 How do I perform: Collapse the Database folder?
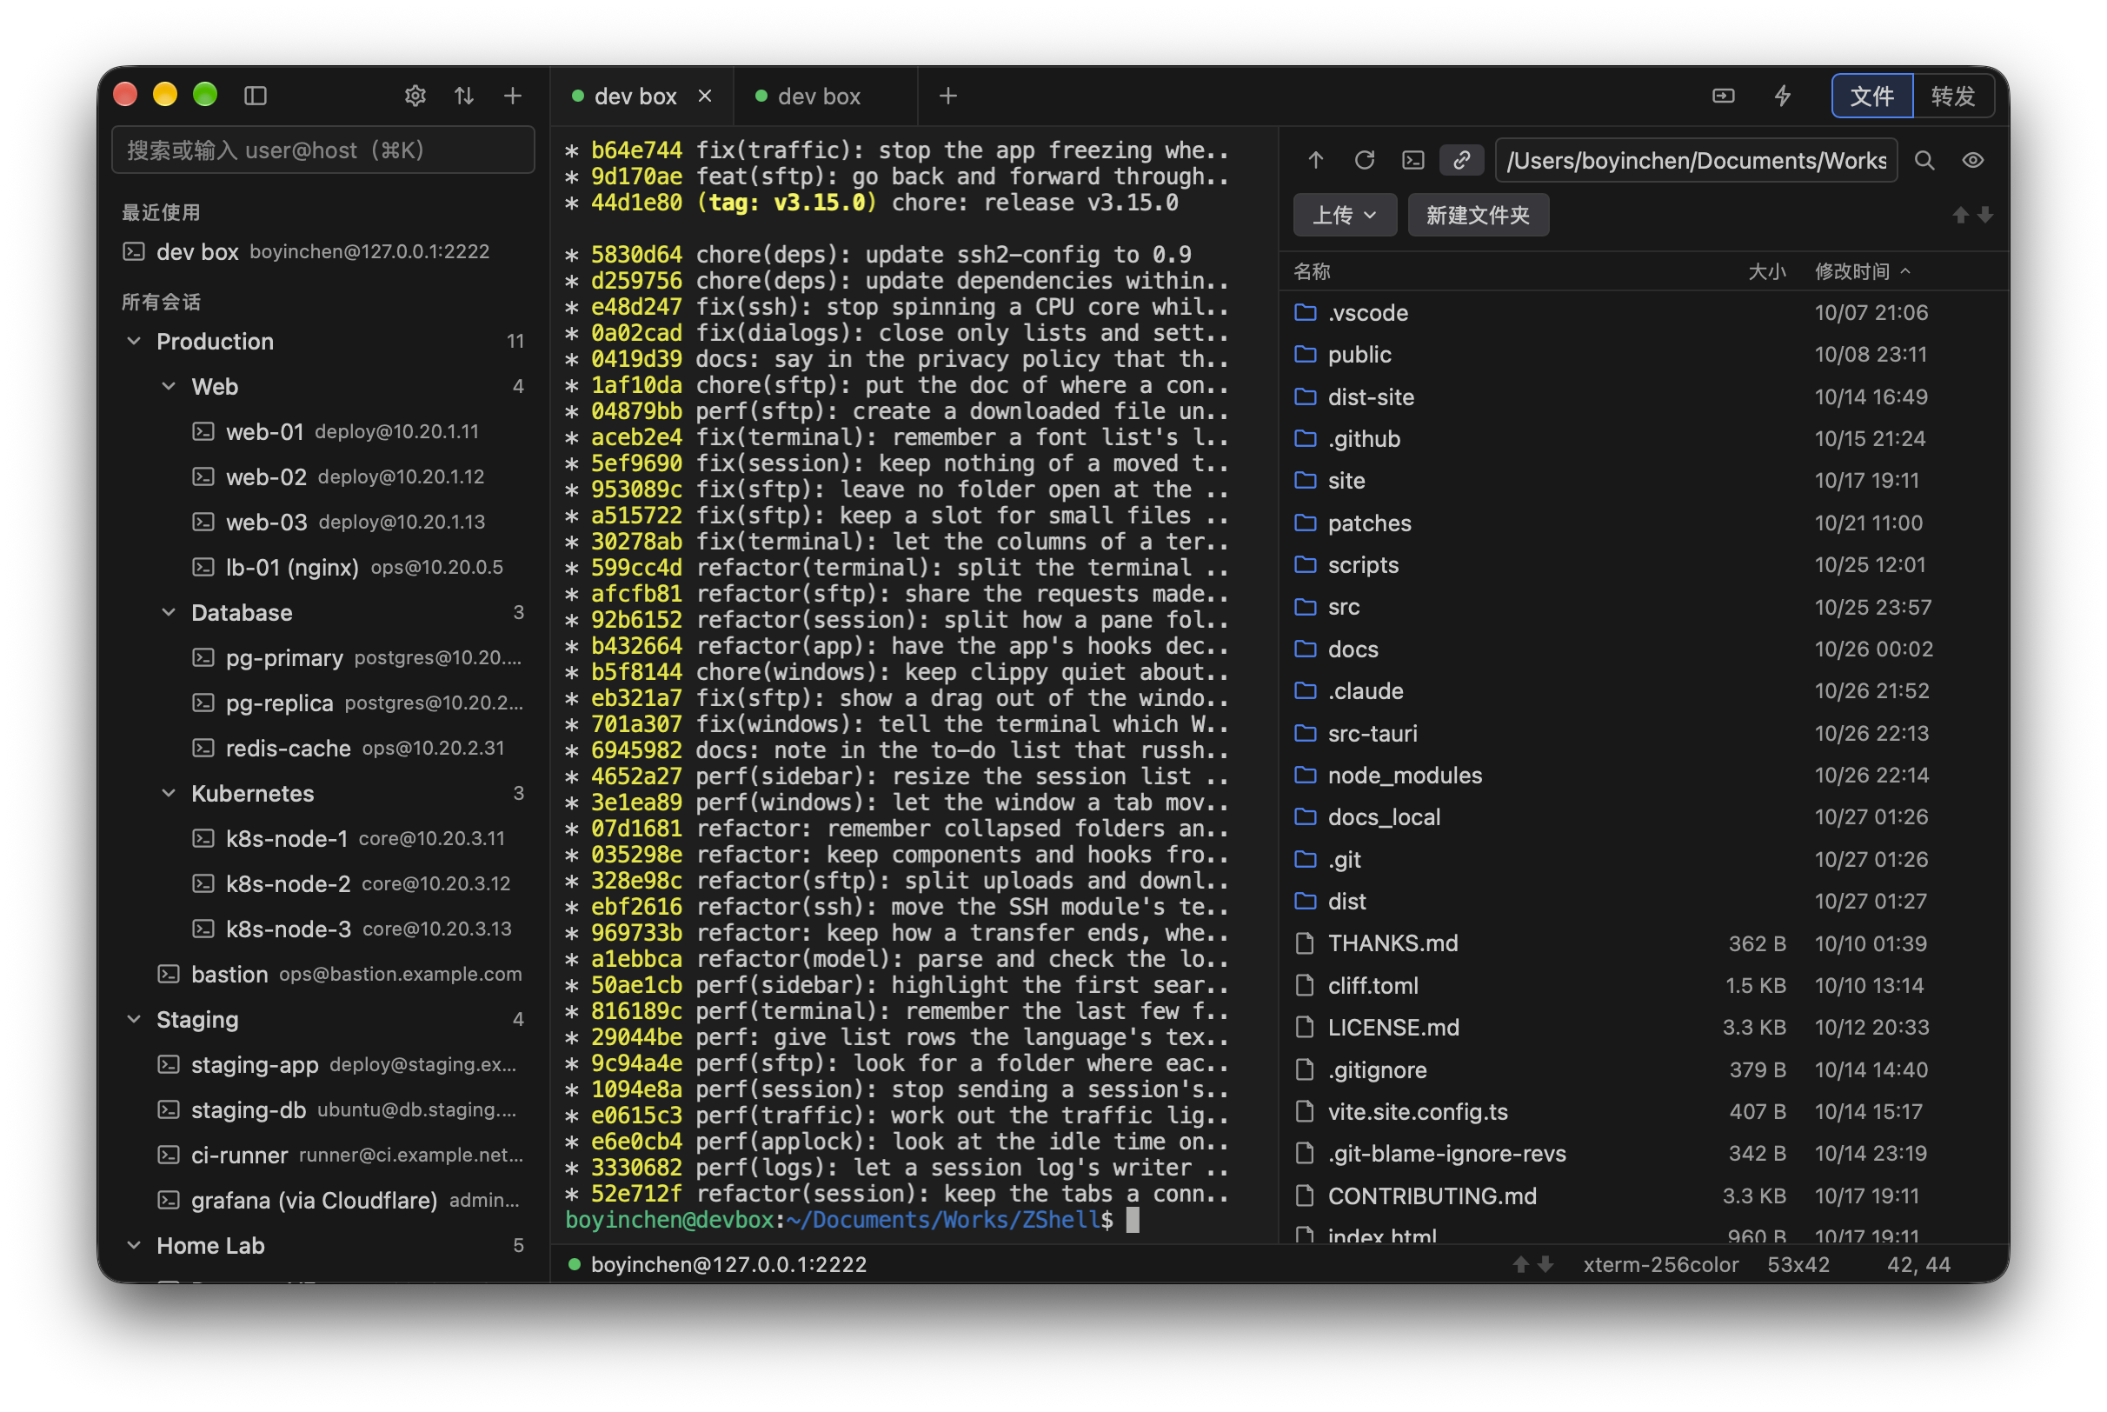point(169,612)
